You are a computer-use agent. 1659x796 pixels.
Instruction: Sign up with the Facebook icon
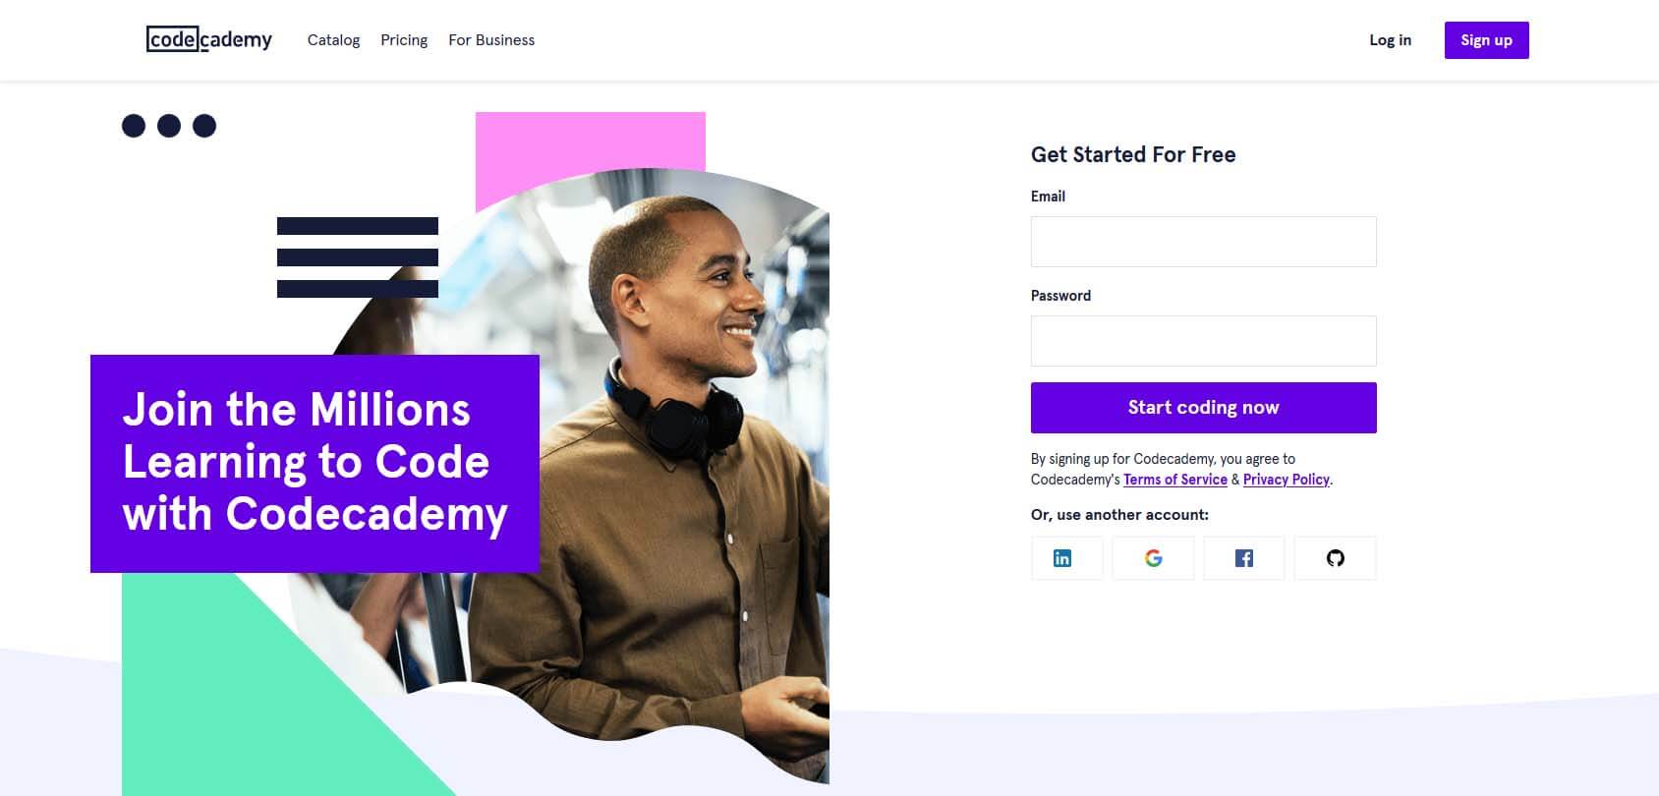[1243, 557]
